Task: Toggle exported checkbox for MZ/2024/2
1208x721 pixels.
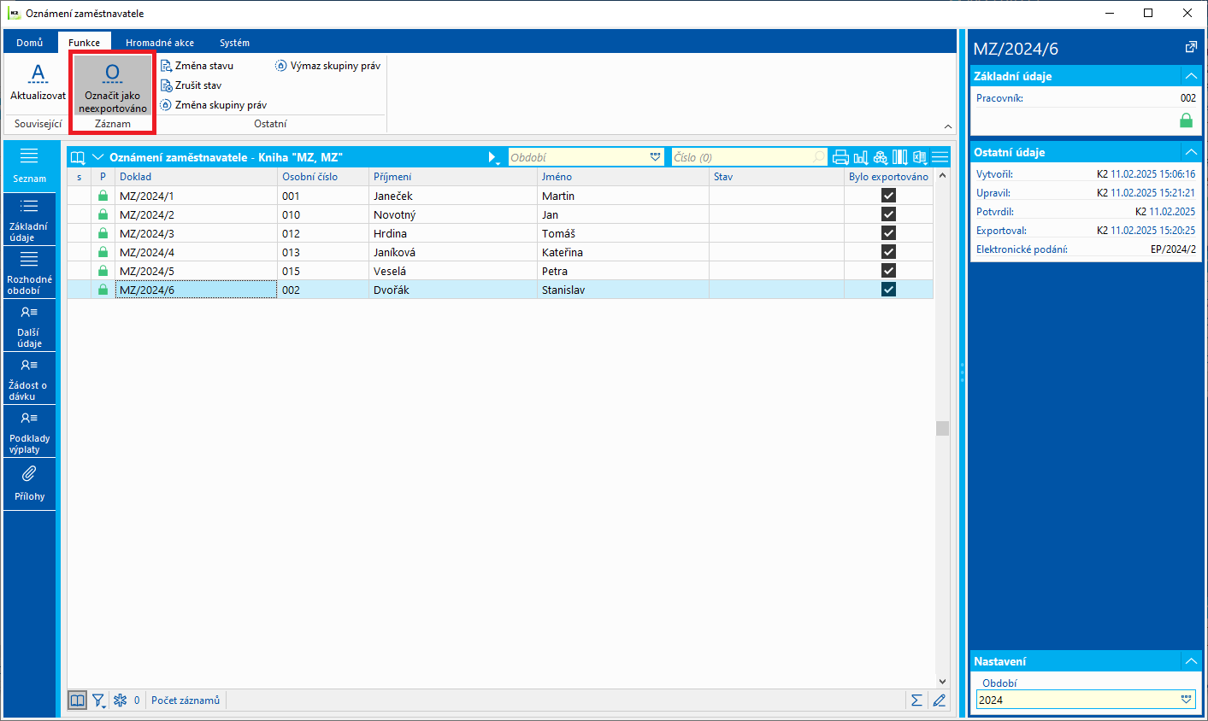Action: 888,214
